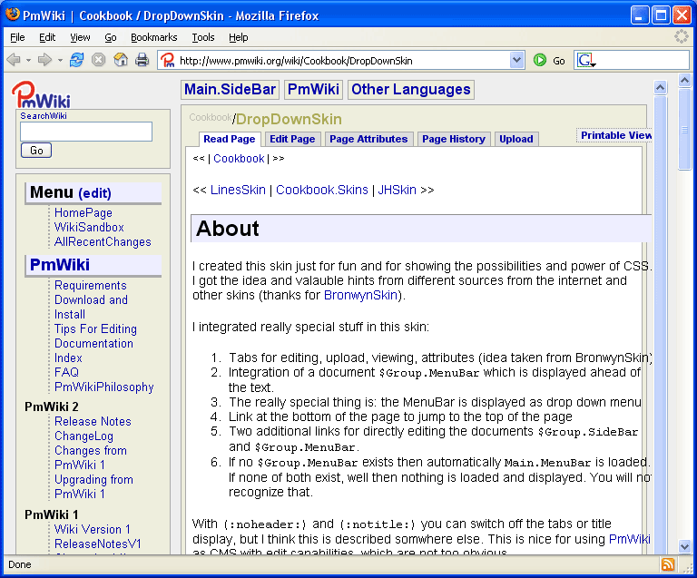This screenshot has width=697, height=578.
Task: Click the outer window scrollbar down arrow
Action: (x=684, y=546)
